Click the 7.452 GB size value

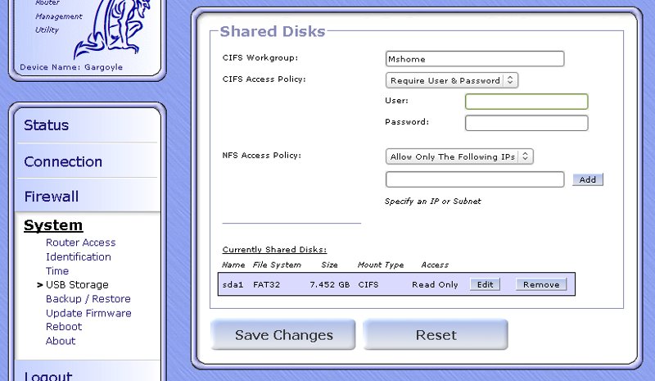(330, 285)
